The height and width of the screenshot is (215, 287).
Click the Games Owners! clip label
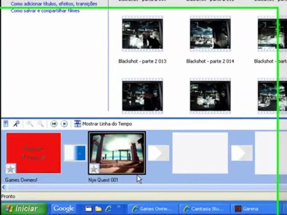(x=21, y=180)
